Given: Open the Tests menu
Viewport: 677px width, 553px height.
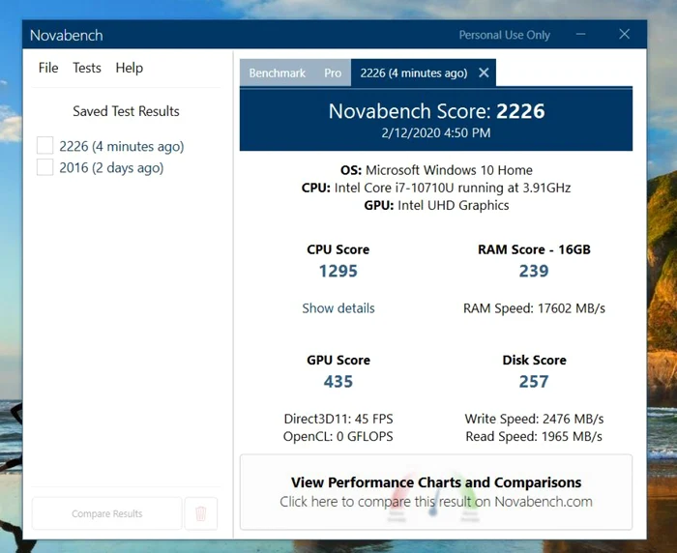Looking at the screenshot, I should [87, 68].
